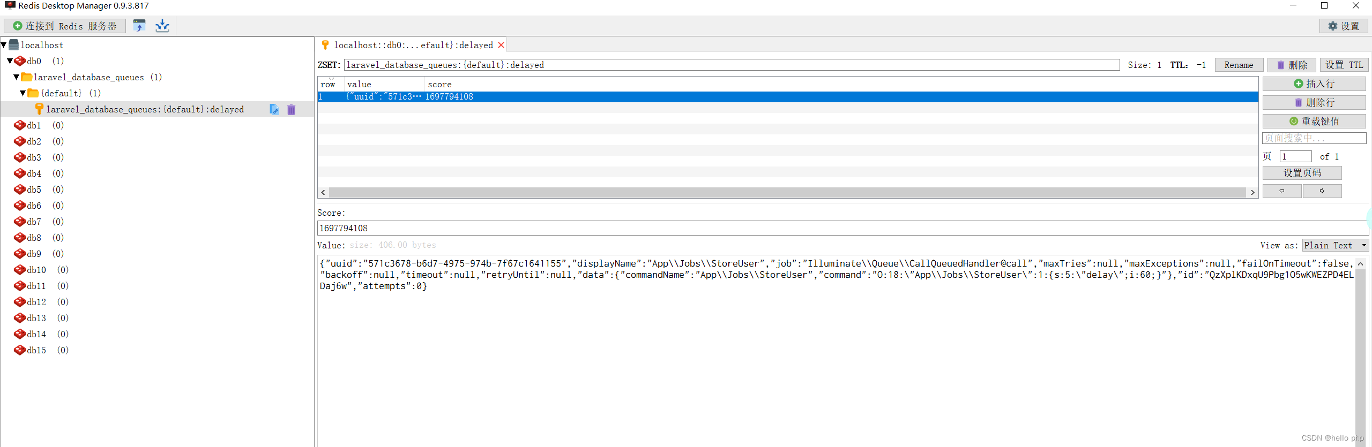The height and width of the screenshot is (447, 1372).
Task: Select db12 database icon
Action: [20, 302]
